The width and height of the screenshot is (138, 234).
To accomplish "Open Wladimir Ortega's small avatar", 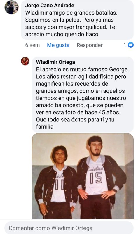I will pos(25,61).
